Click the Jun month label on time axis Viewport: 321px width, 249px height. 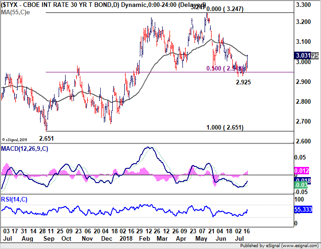point(221,238)
